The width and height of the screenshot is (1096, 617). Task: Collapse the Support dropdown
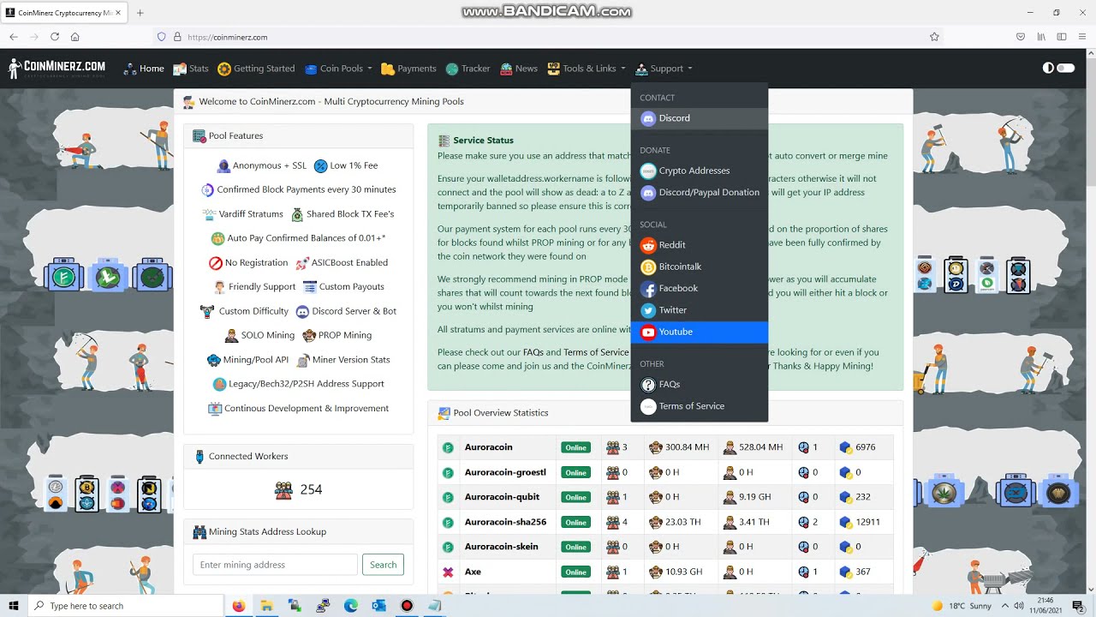(664, 69)
